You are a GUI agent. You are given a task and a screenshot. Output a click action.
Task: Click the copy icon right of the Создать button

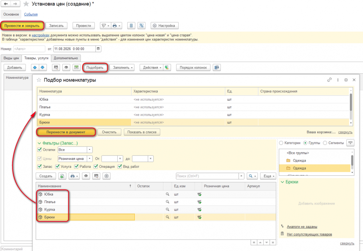tap(62, 176)
